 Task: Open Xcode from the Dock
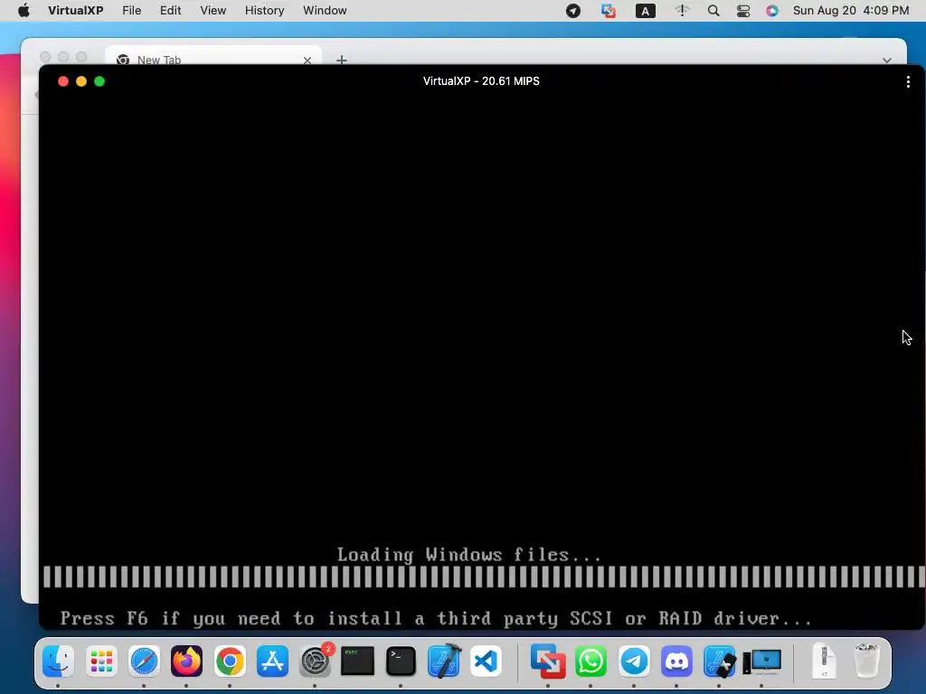pos(443,661)
